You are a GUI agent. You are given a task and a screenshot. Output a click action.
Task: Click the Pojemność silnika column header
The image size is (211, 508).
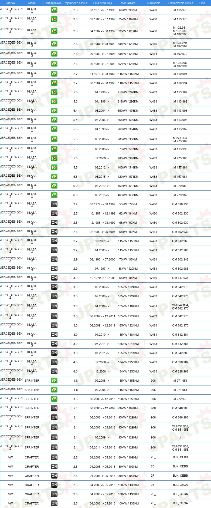click(75, 3)
